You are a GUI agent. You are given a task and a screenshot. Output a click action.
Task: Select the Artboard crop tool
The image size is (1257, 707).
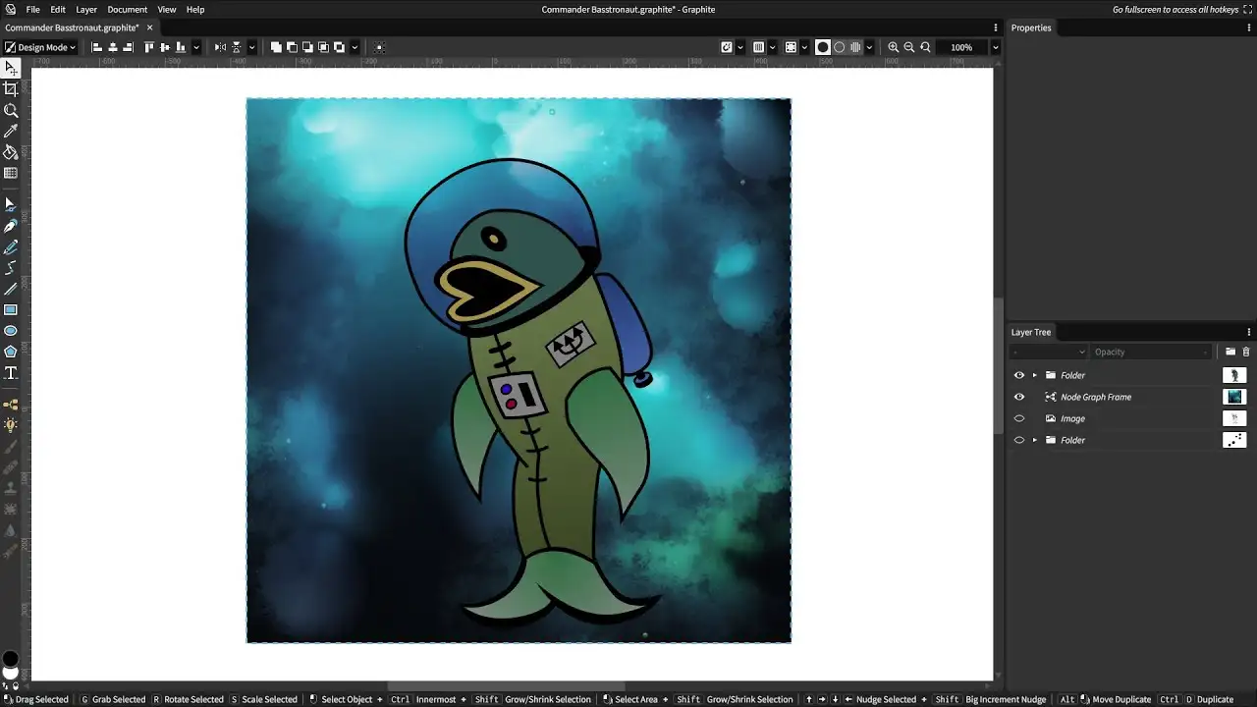point(11,89)
